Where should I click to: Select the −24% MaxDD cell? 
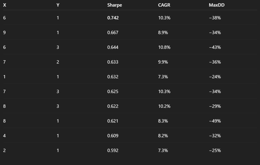pos(215,77)
